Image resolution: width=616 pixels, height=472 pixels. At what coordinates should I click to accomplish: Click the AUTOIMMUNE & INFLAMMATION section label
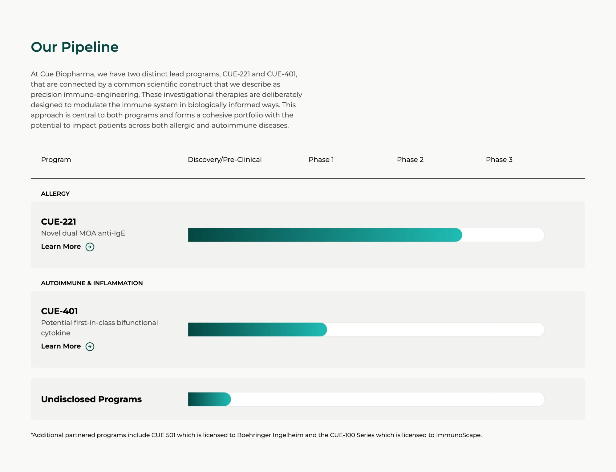pos(92,283)
